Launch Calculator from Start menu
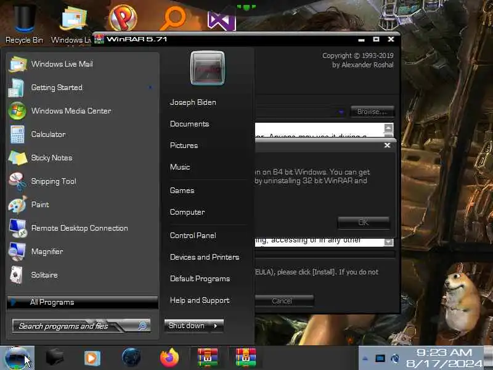Screen dimensions: 493x370 coord(83,134)
